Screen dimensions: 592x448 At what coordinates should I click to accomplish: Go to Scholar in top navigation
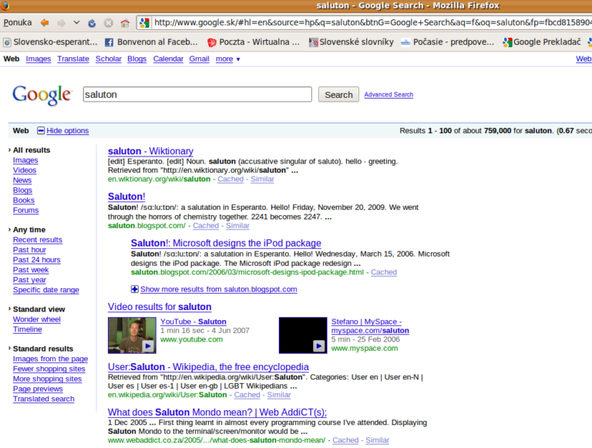click(109, 59)
